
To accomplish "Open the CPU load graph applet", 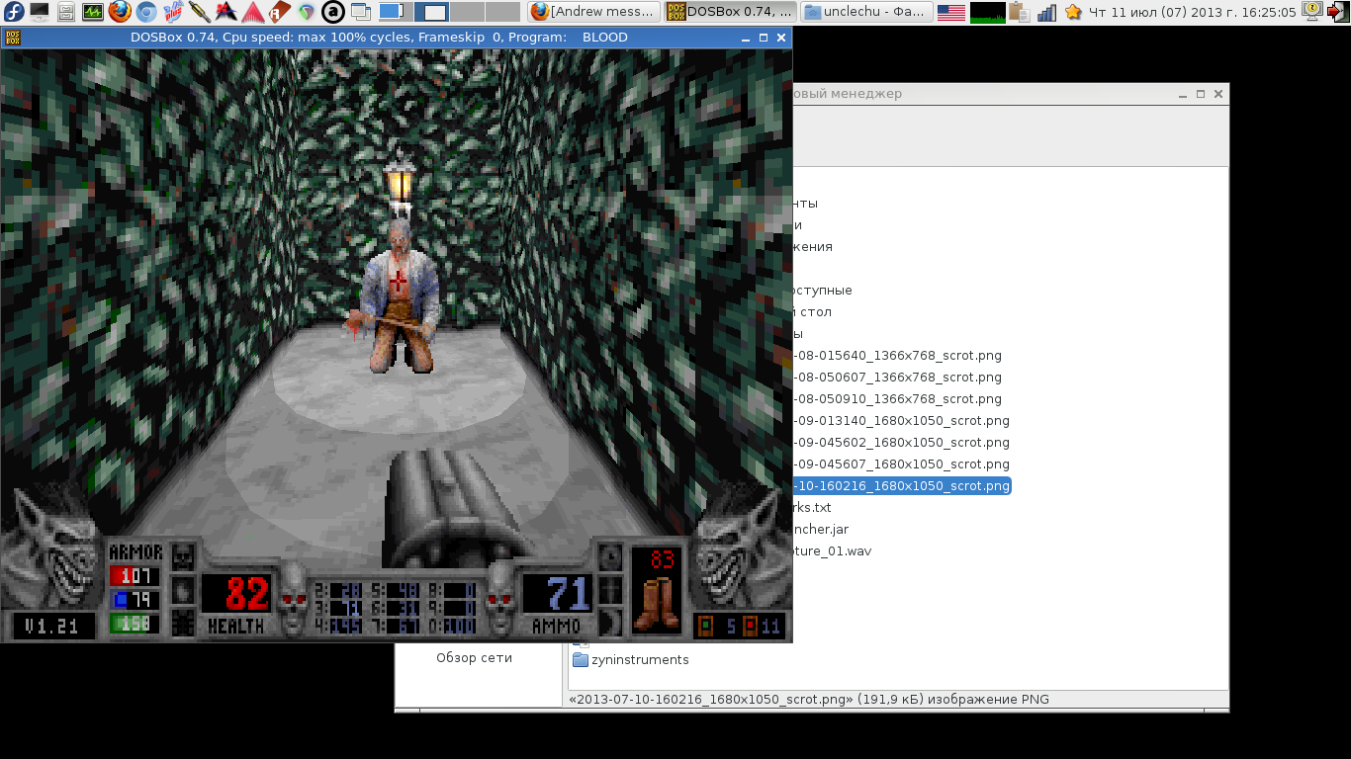I will click(987, 12).
